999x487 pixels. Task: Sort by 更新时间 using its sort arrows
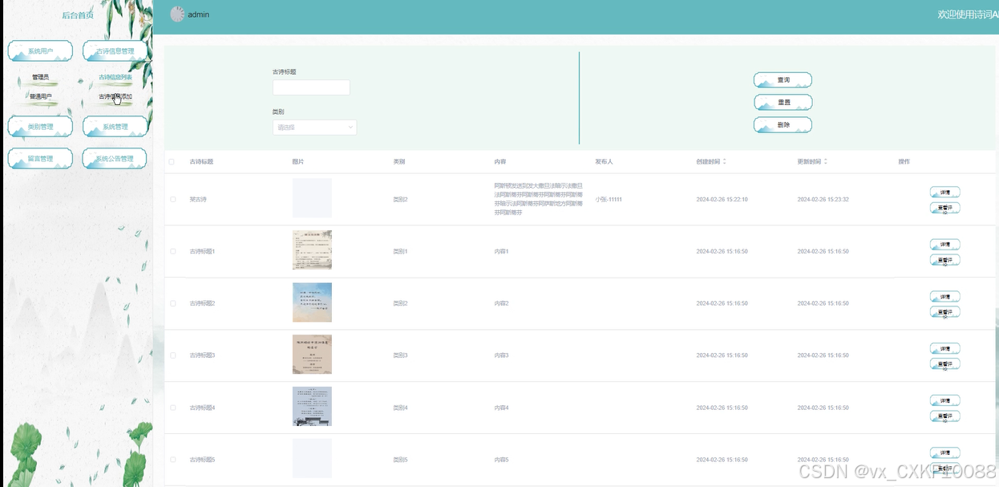(826, 162)
